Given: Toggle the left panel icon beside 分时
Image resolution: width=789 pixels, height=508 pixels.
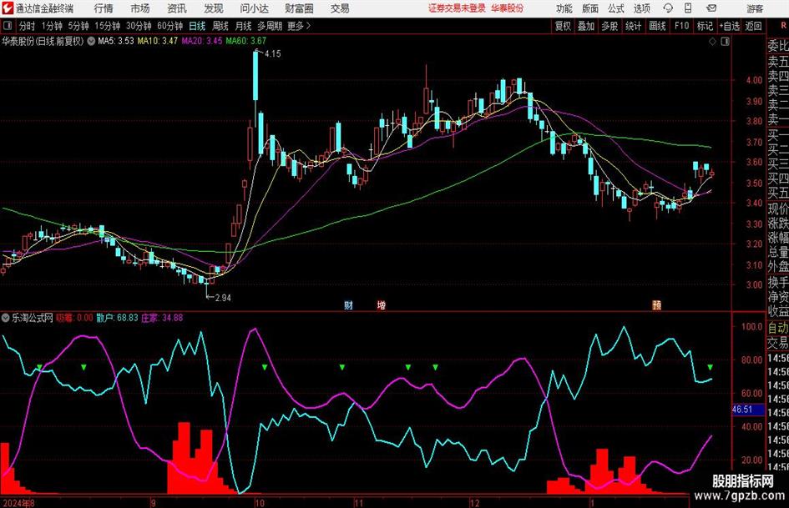Looking at the screenshot, I should point(8,26).
